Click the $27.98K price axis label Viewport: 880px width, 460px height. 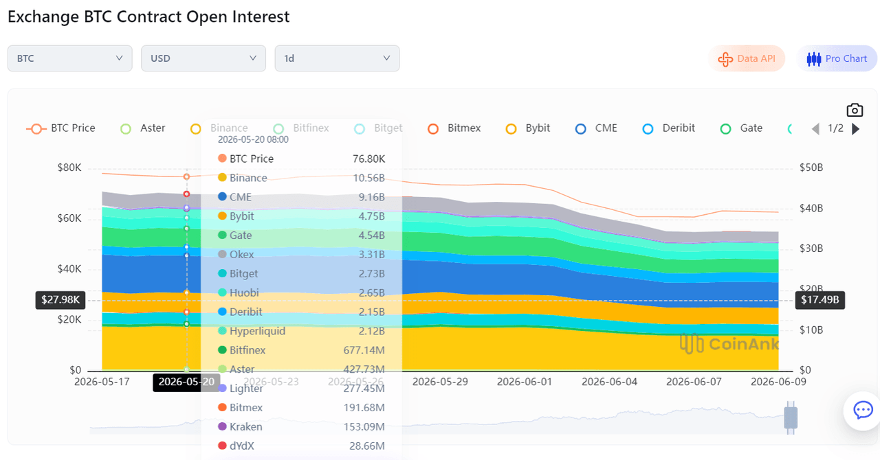[x=60, y=300]
